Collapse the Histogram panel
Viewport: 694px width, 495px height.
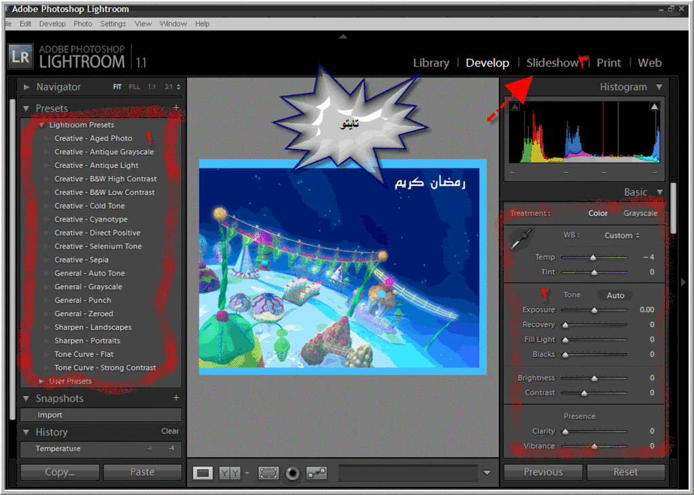pos(659,87)
